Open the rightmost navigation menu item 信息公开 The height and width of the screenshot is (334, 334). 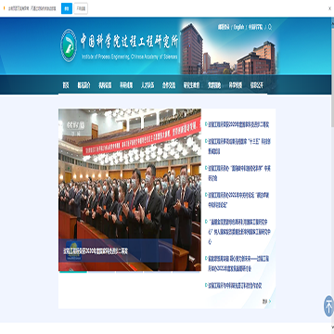coord(257,85)
